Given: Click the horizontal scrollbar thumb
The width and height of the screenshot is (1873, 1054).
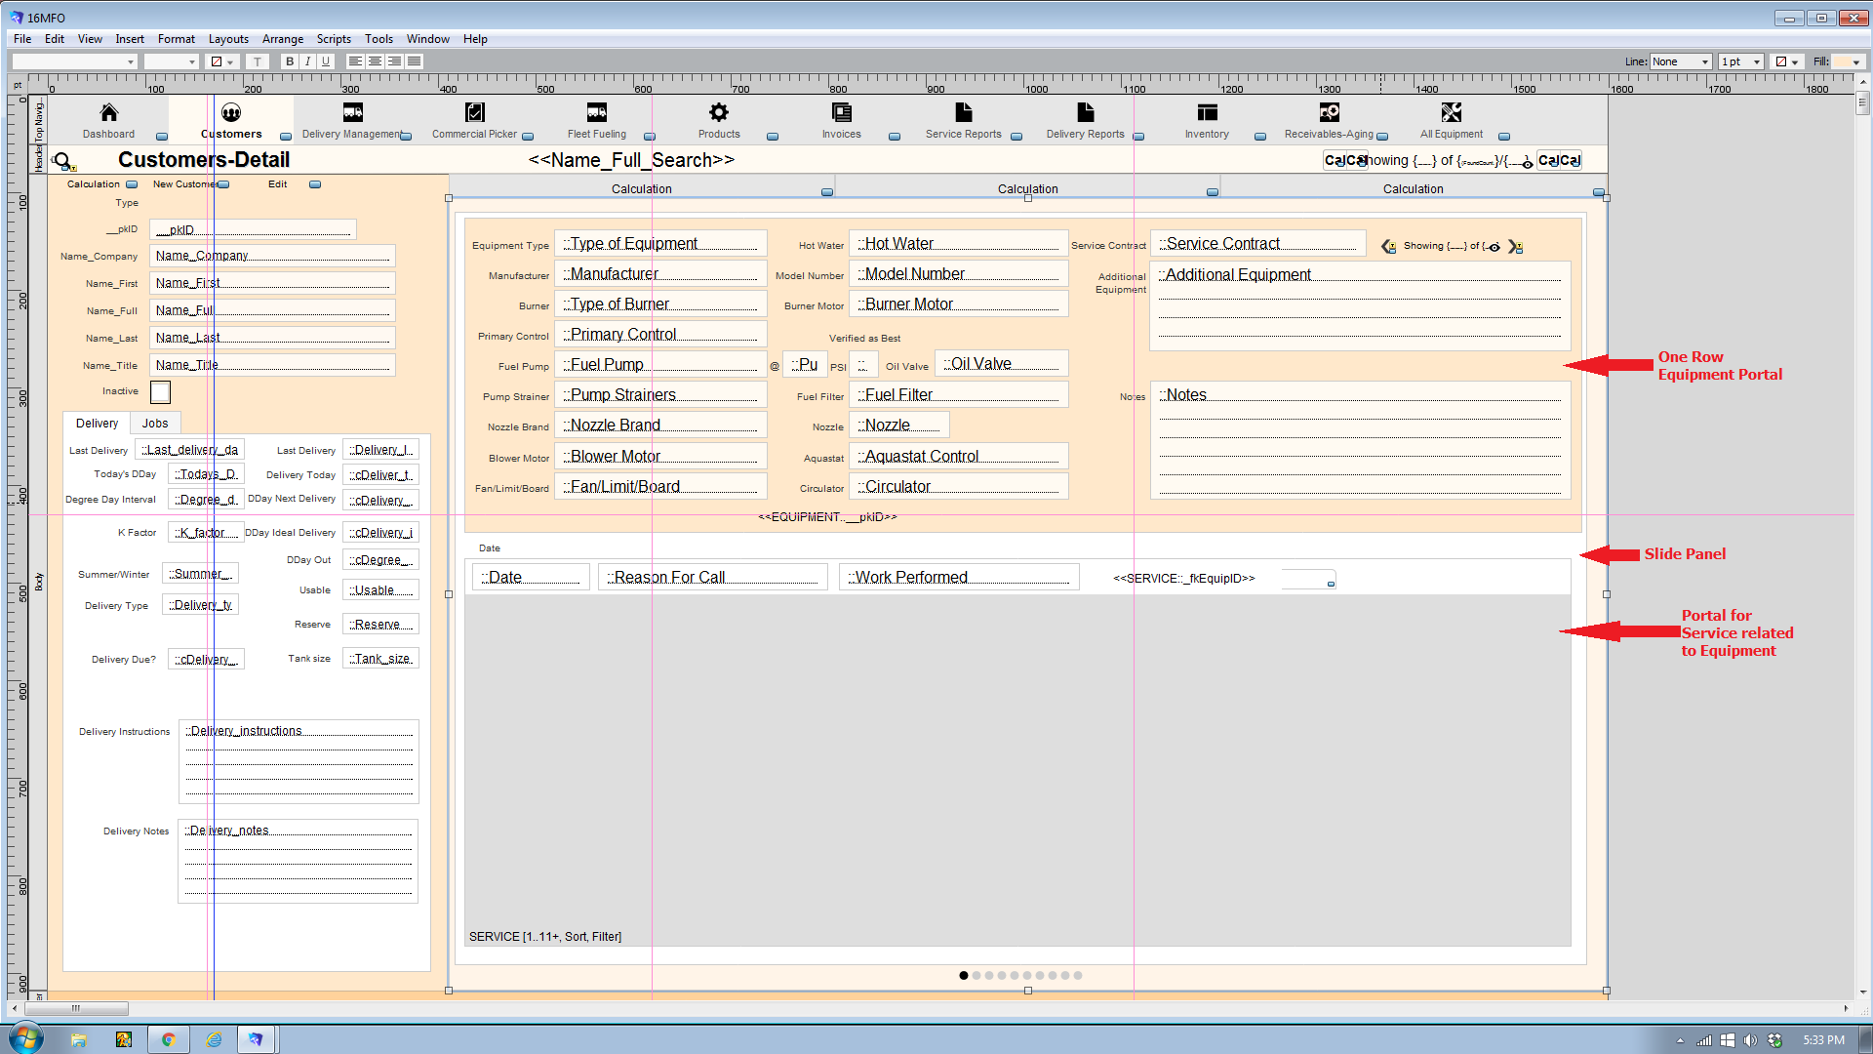Looking at the screenshot, I should click(x=75, y=1008).
